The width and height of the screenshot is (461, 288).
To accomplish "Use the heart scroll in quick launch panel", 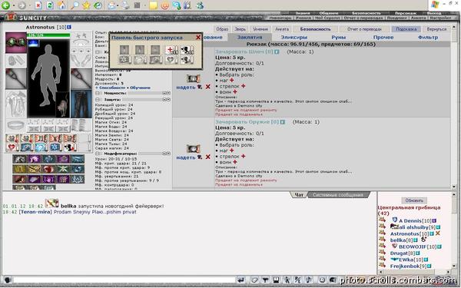I will [171, 60].
